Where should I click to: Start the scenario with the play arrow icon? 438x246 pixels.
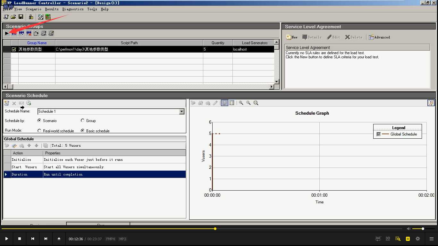click(7, 33)
